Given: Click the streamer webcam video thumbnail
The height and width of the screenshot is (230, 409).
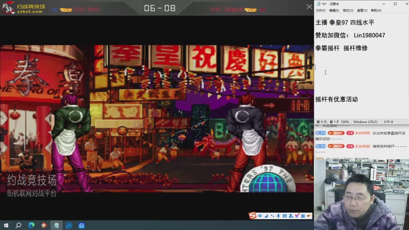Looking at the screenshot, I should (x=361, y=195).
